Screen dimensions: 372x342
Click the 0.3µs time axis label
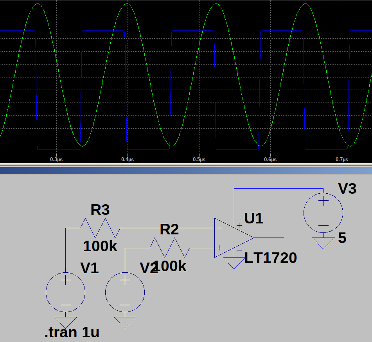(56, 160)
